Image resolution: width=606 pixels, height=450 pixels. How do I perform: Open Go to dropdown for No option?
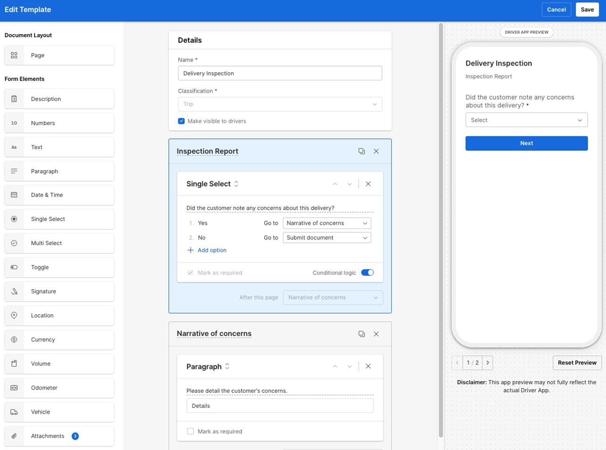pyautogui.click(x=327, y=238)
